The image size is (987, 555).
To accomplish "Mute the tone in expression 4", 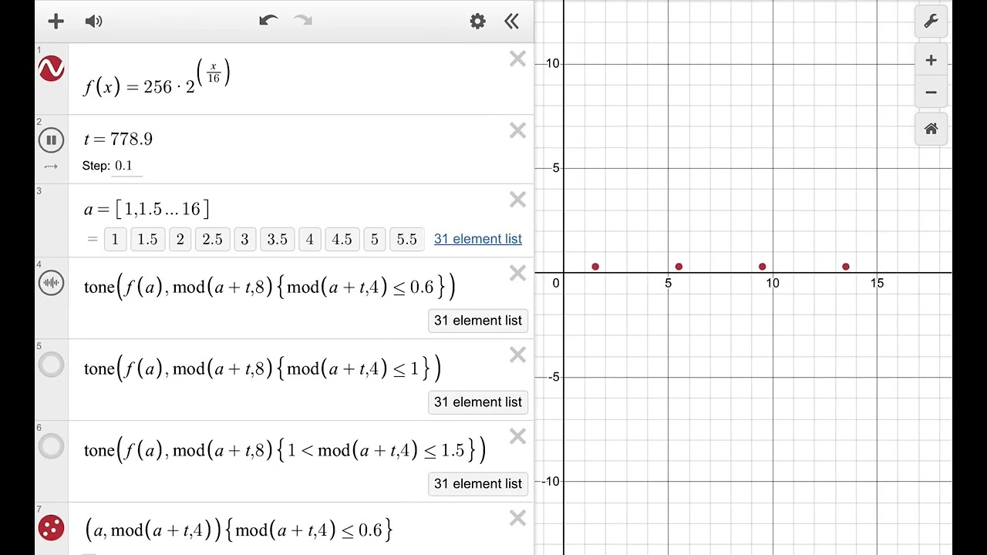I will [x=51, y=283].
